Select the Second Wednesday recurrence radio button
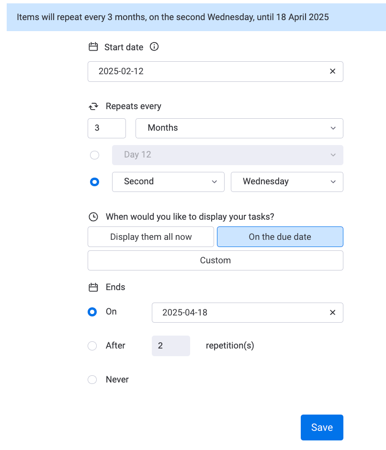Image resolution: width=386 pixels, height=450 pixels. tap(94, 182)
